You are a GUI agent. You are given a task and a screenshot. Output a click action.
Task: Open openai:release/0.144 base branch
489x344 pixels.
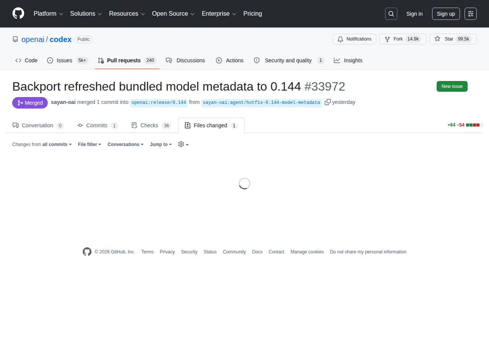point(159,102)
